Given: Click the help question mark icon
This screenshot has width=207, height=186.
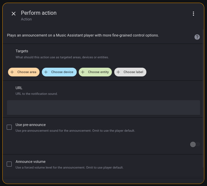Looking at the screenshot, I should tap(197, 37).
